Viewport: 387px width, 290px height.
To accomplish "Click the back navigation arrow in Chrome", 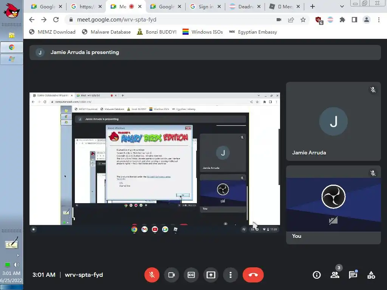I will (32, 20).
